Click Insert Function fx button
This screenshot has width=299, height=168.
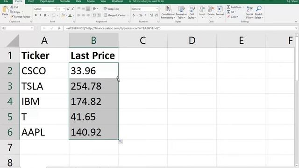(x=59, y=28)
